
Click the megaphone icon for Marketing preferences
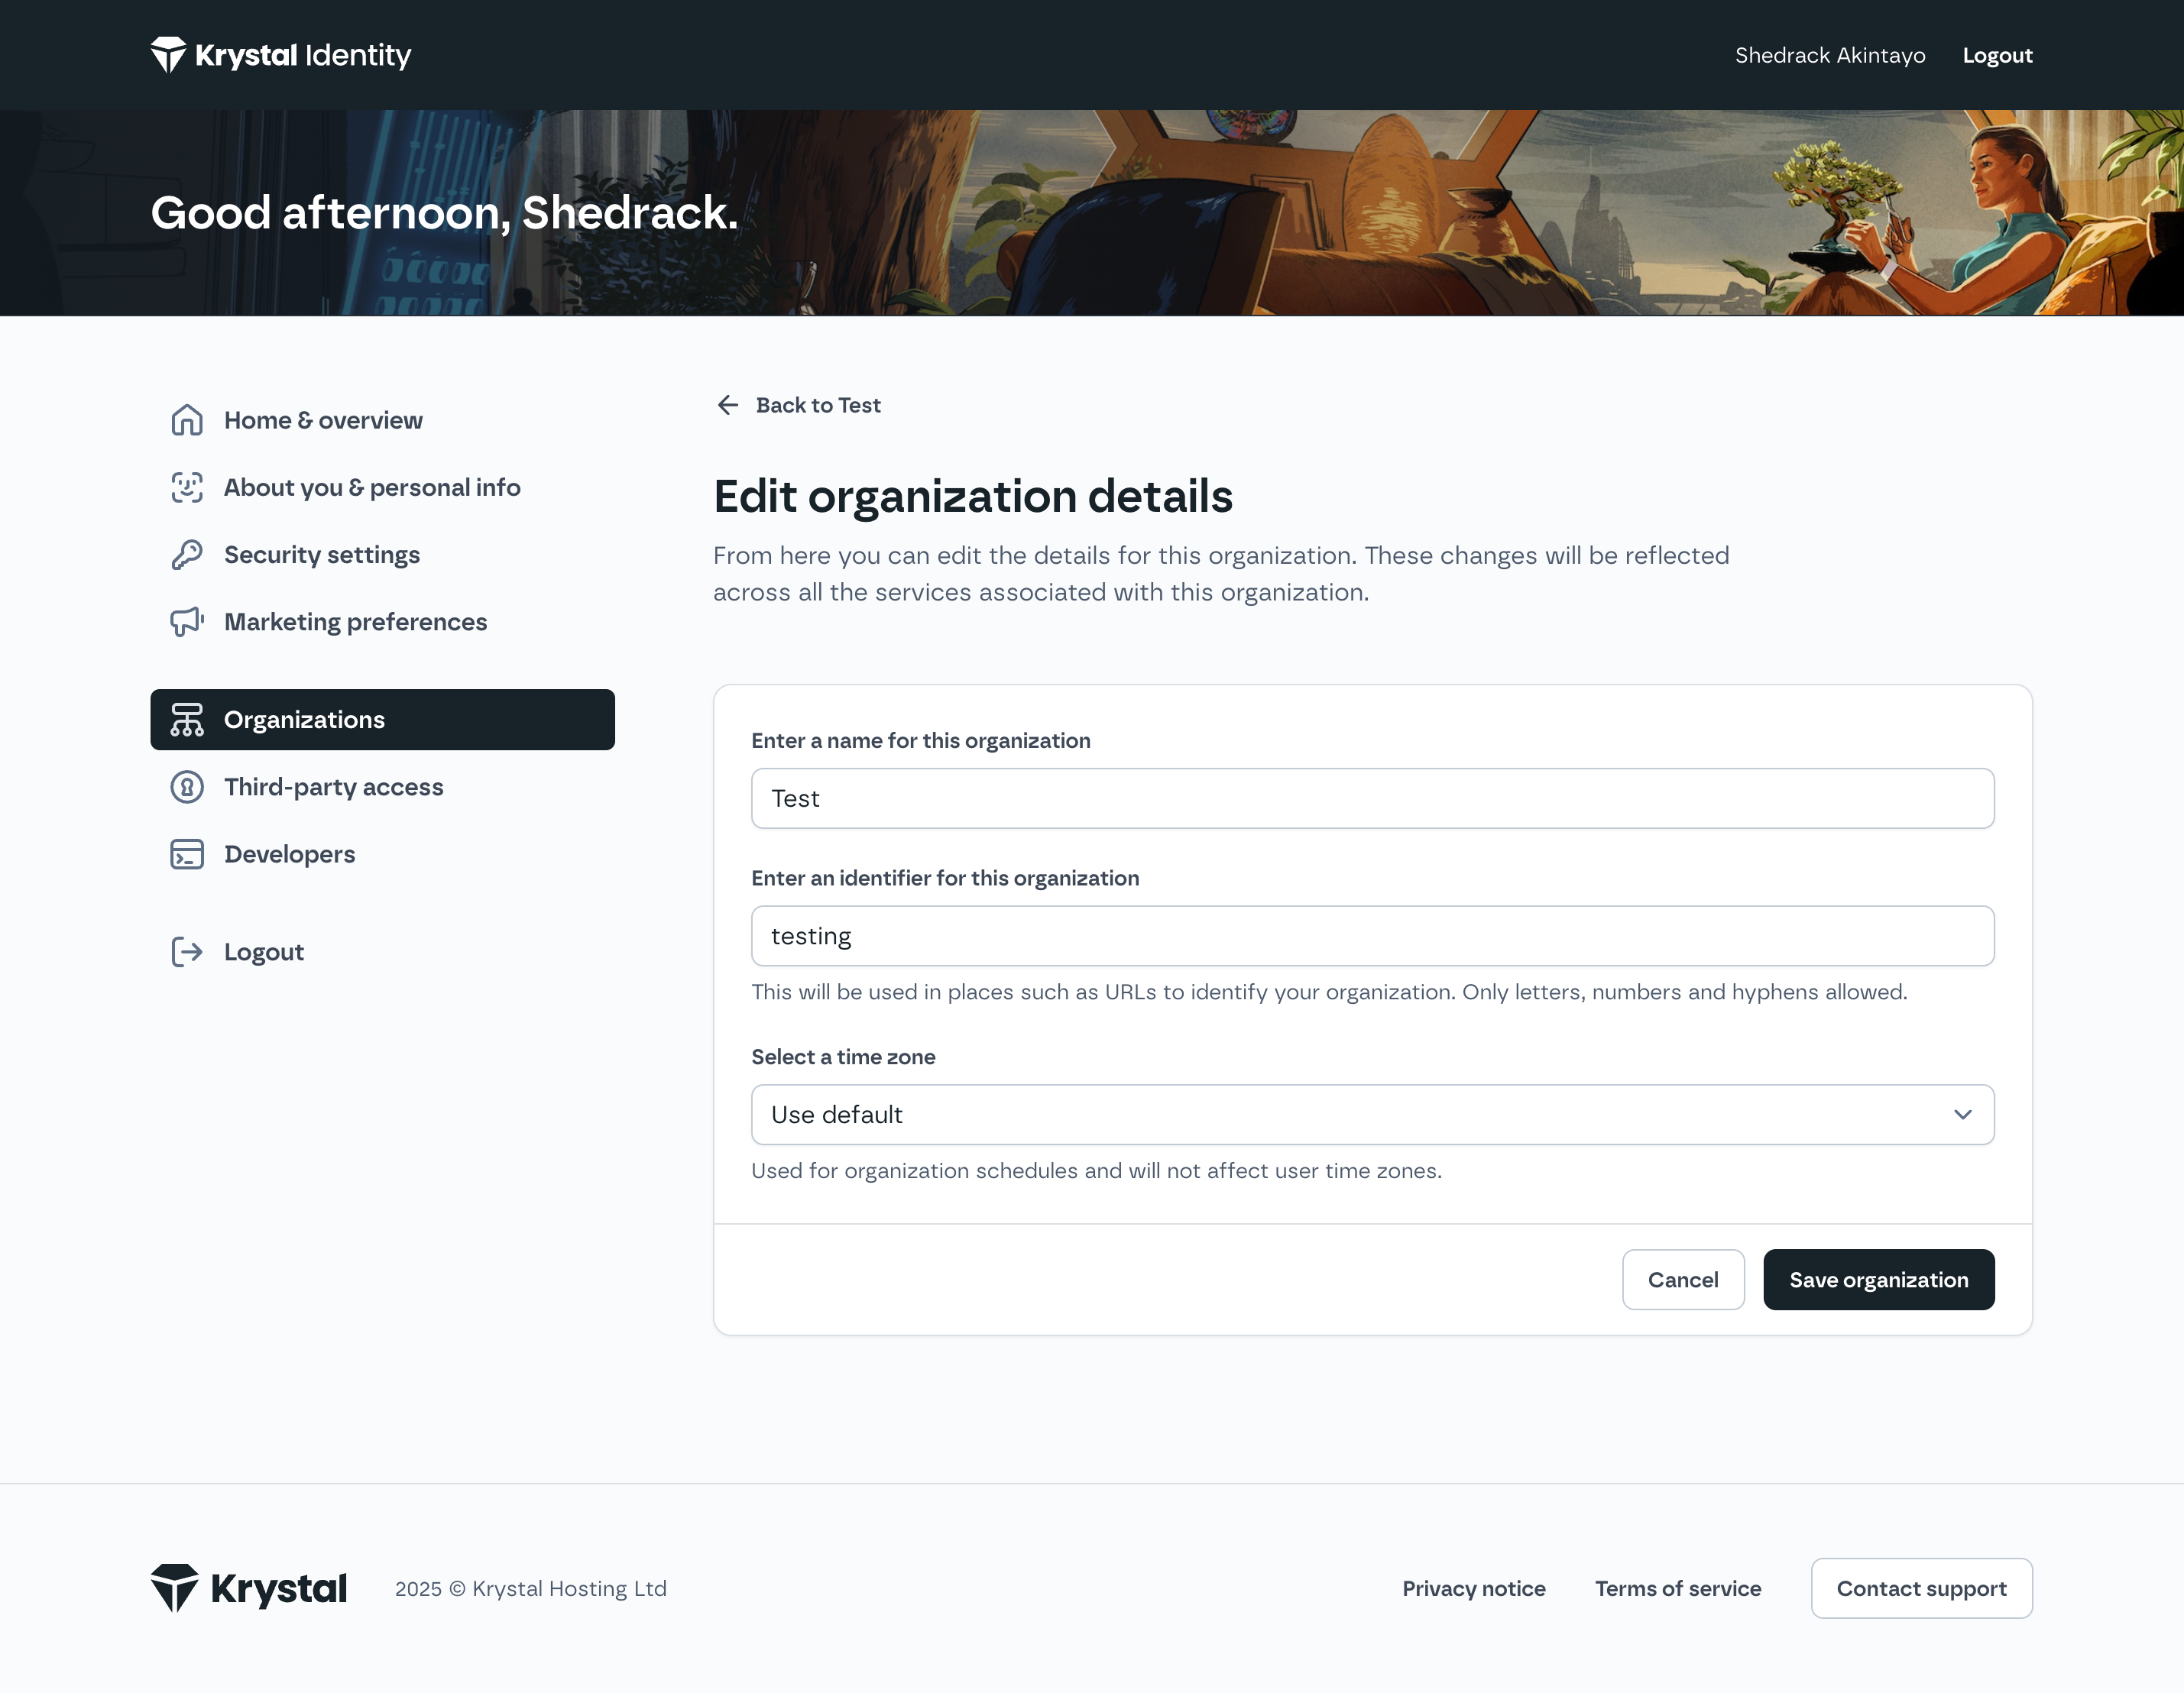click(x=187, y=622)
